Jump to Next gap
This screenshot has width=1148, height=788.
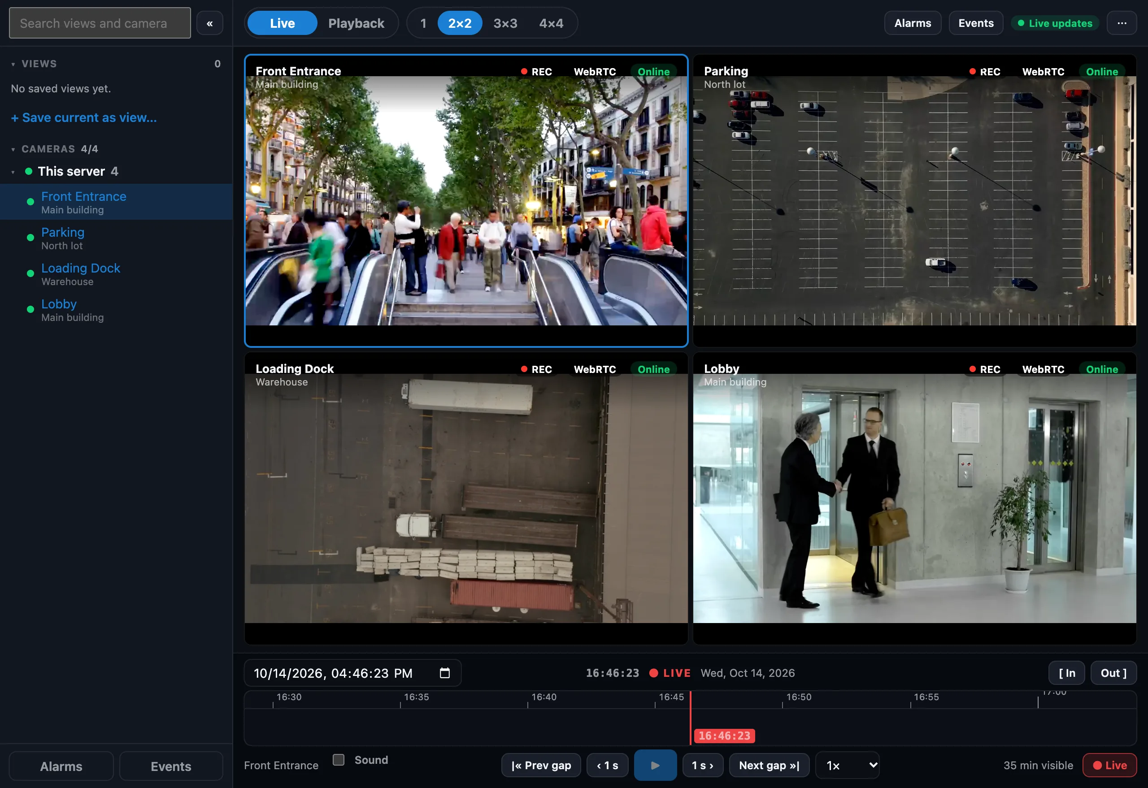coord(769,765)
